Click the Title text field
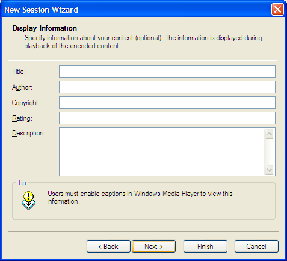This screenshot has height=261, width=287. 167,71
